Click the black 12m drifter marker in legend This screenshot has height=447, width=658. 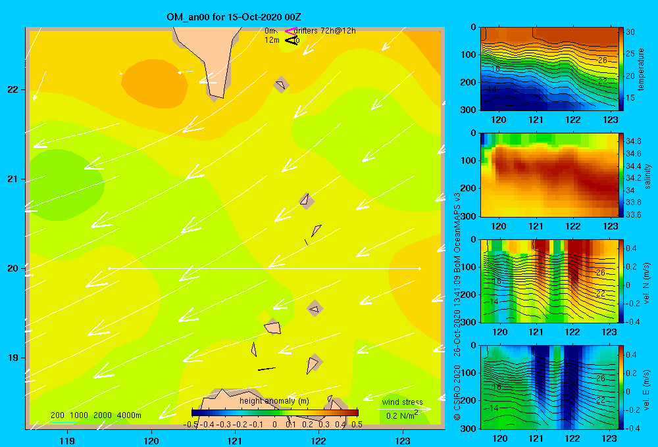pyautogui.click(x=291, y=40)
